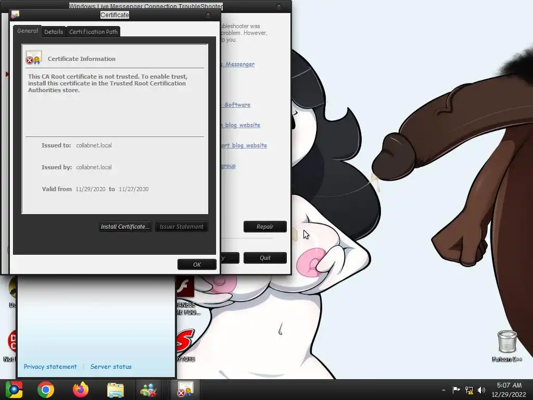Open the Privacy statement link
The image size is (533, 400).
pos(50,367)
